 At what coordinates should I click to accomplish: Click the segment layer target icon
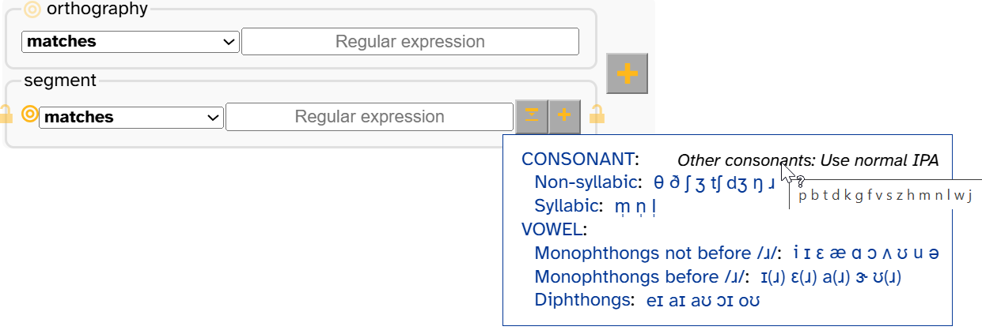[29, 114]
